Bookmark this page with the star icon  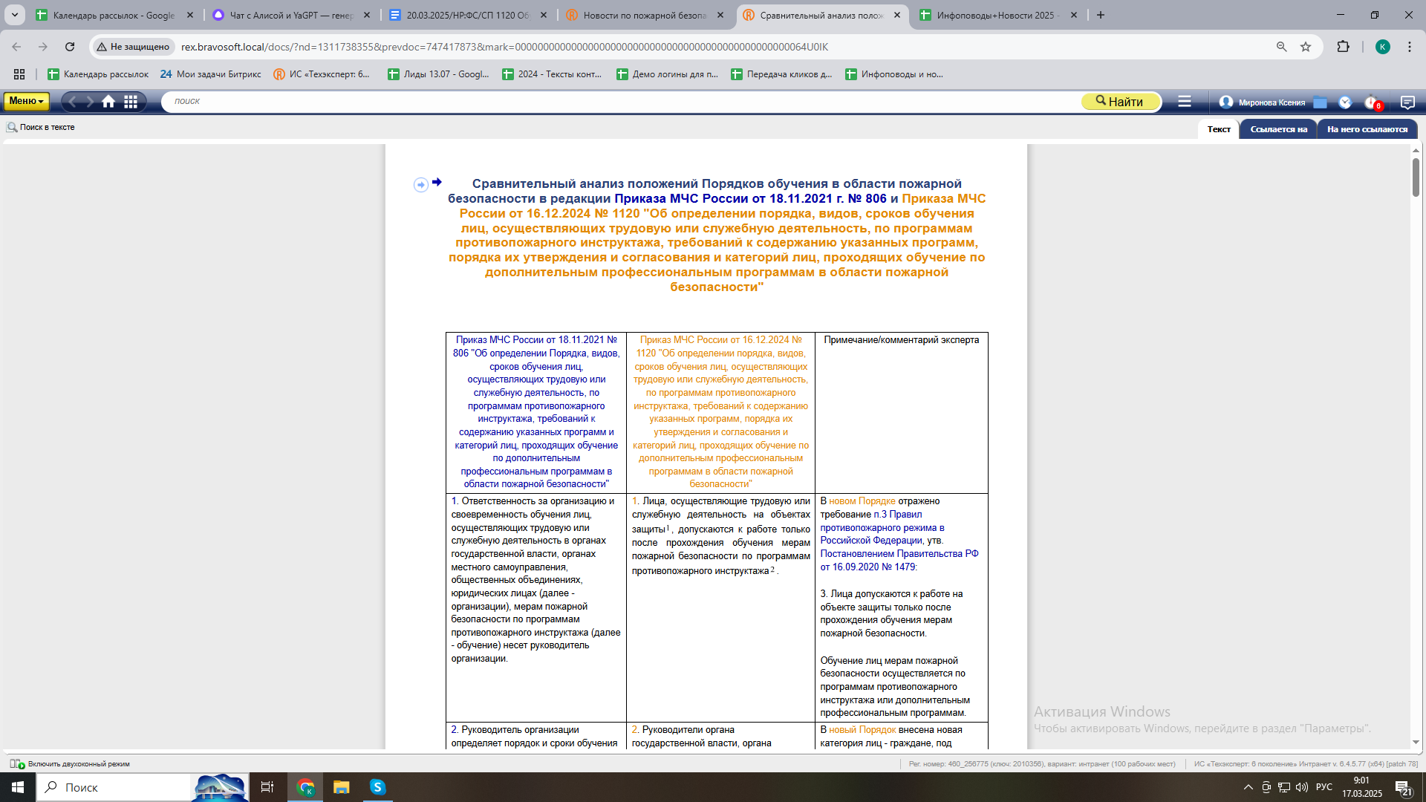1306,47
